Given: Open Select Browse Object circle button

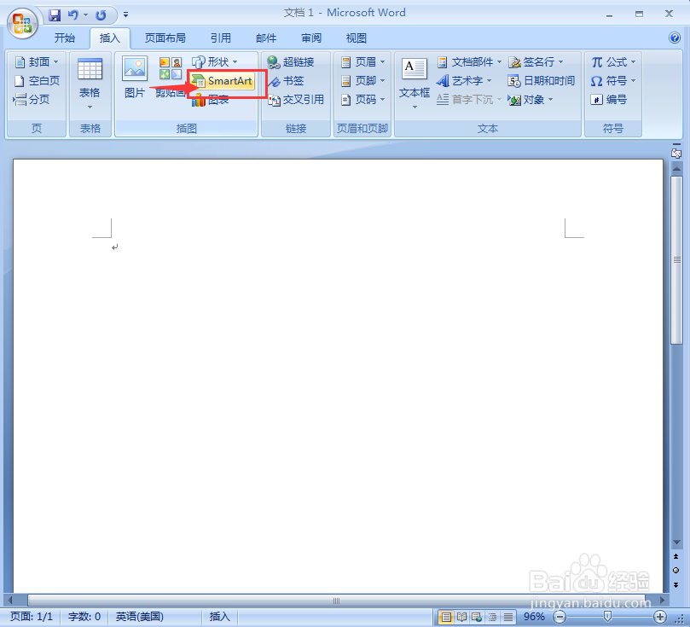Looking at the screenshot, I should [x=676, y=570].
